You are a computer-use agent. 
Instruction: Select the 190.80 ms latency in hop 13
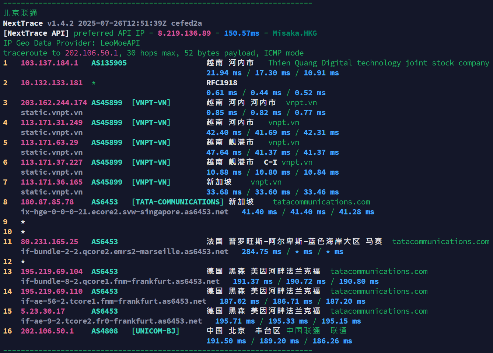tap(359, 281)
